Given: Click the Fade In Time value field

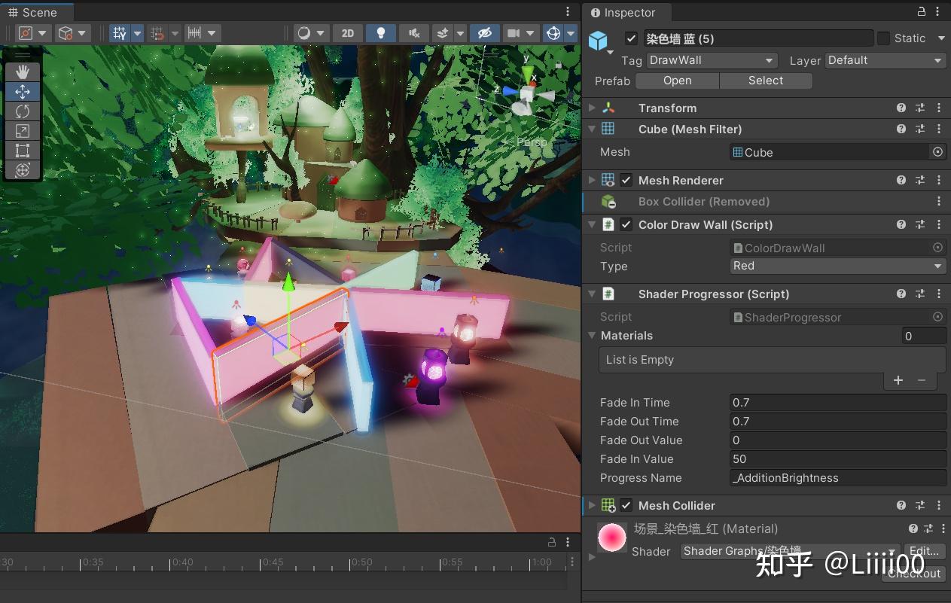Looking at the screenshot, I should 837,403.
